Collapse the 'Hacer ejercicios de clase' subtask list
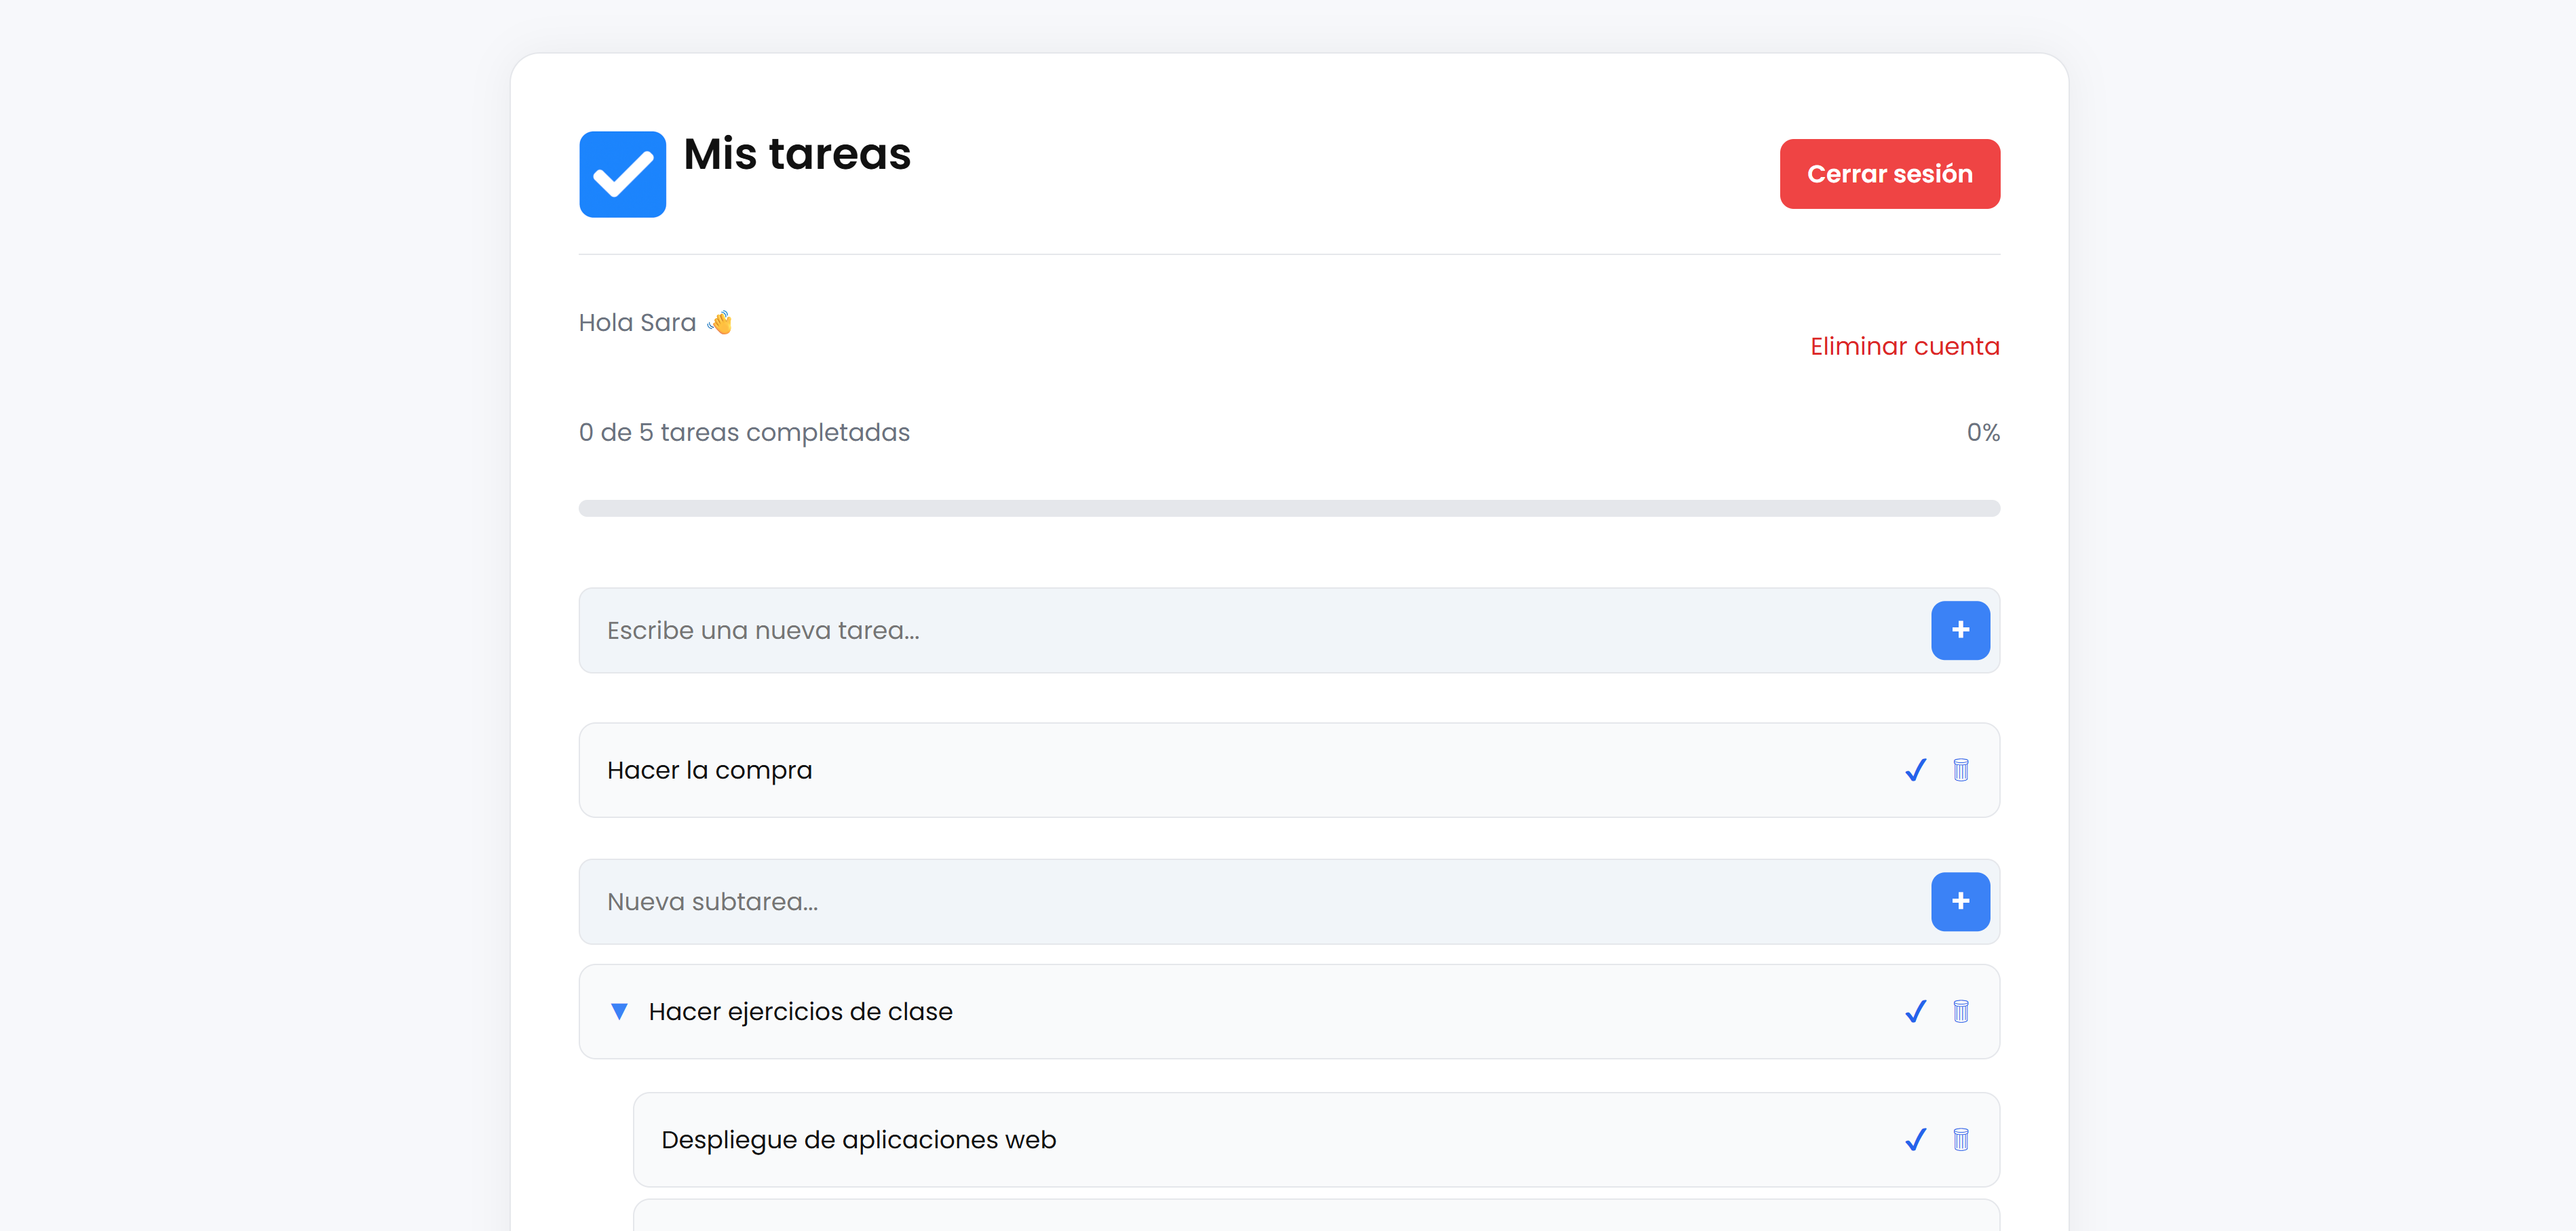2576x1231 pixels. coord(620,1011)
